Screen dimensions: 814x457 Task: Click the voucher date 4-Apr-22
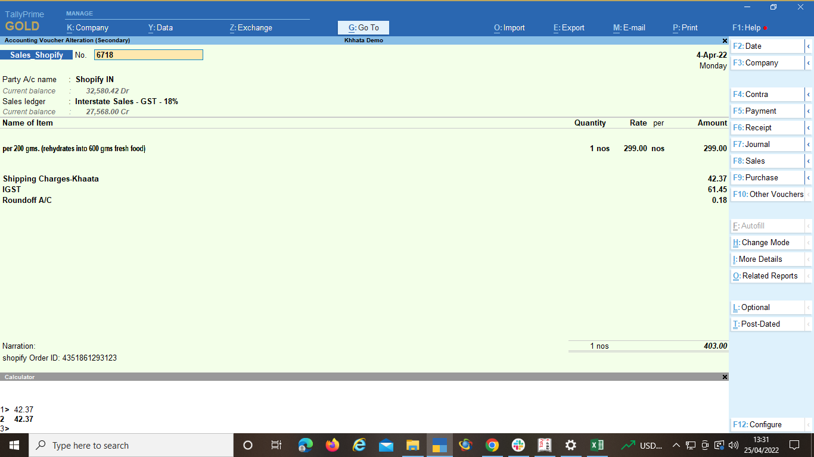tap(712, 55)
